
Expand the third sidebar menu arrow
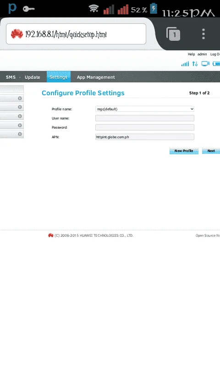click(20, 116)
